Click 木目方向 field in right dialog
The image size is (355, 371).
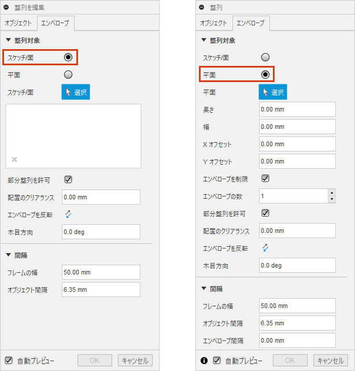coord(297,265)
